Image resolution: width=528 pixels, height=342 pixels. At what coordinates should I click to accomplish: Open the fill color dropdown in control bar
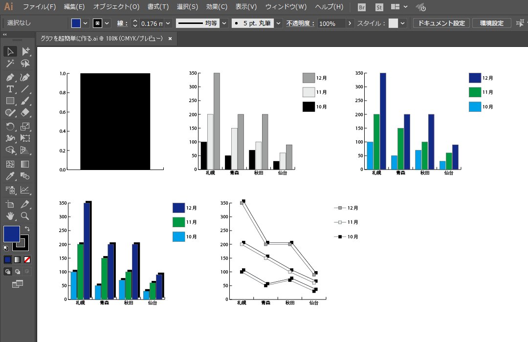tap(86, 23)
